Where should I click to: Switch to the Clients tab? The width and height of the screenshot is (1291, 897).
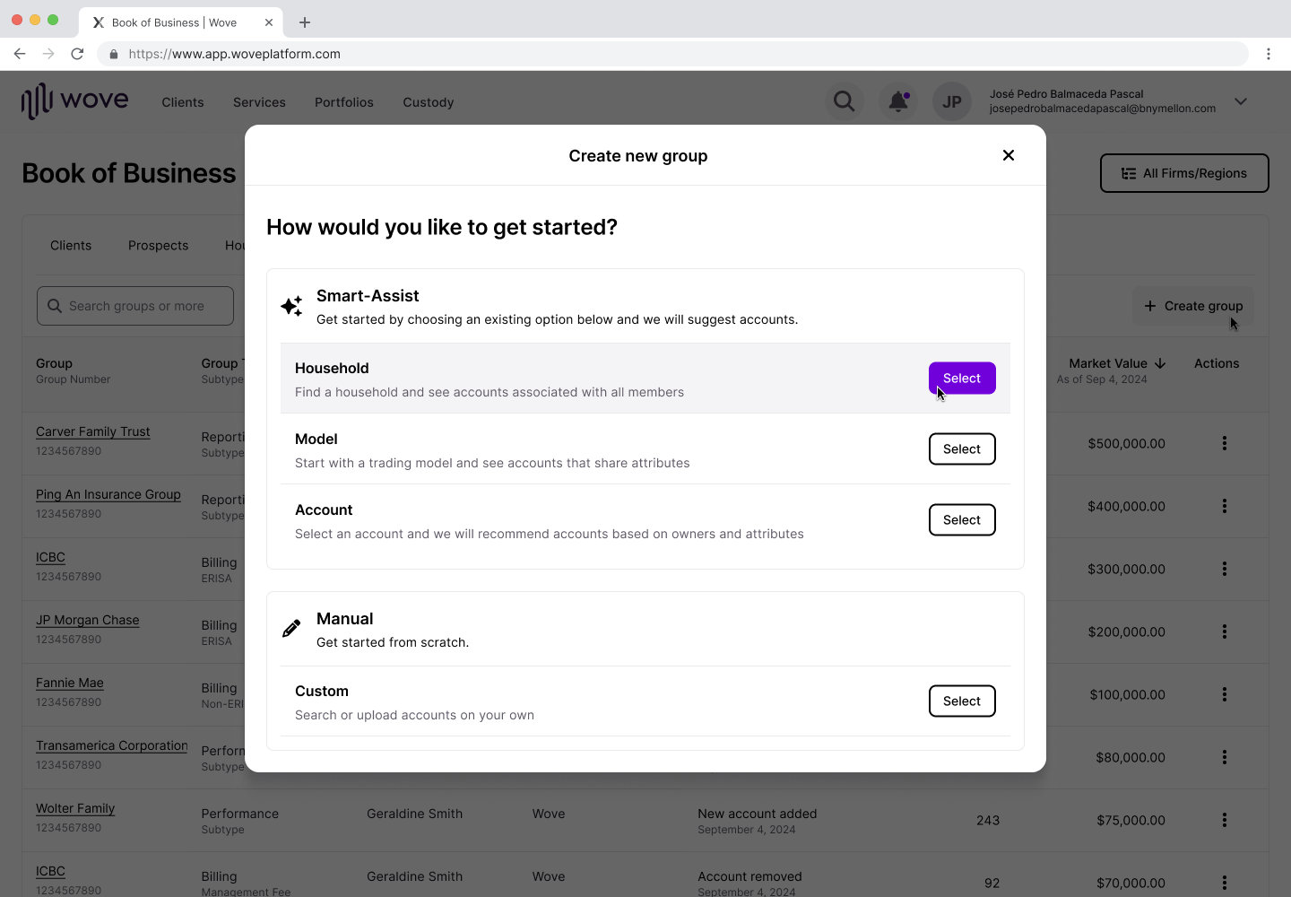pyautogui.click(x=71, y=245)
